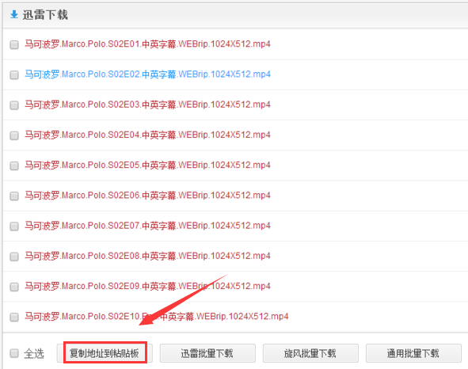Select the S02E09 episode checkbox
The image size is (468, 369).
[x=14, y=287]
